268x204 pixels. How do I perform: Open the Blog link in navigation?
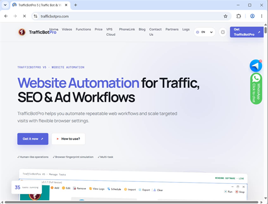coord(142,29)
